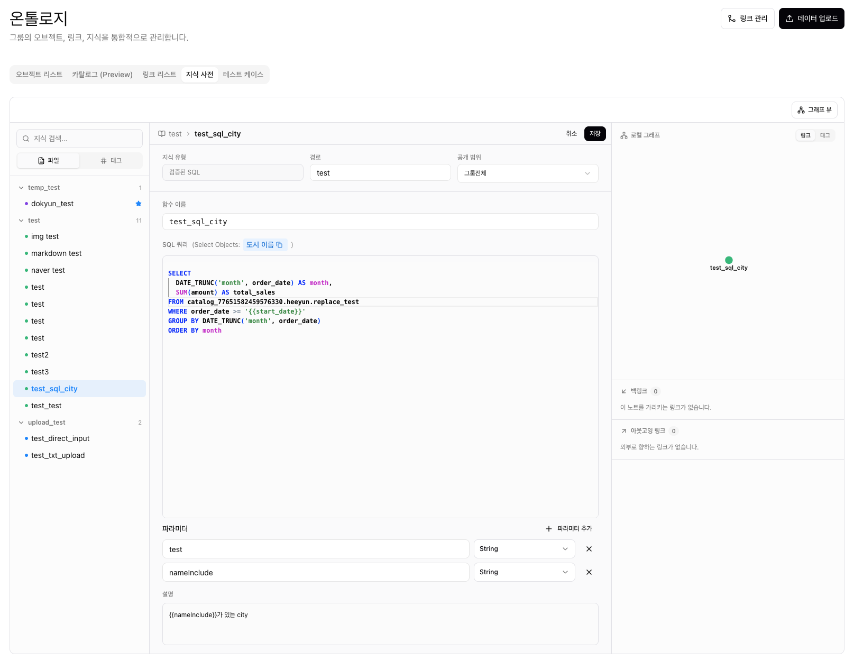This screenshot has height=661, width=854.
Task: Click the 지식 검색 search field
Action: (80, 139)
